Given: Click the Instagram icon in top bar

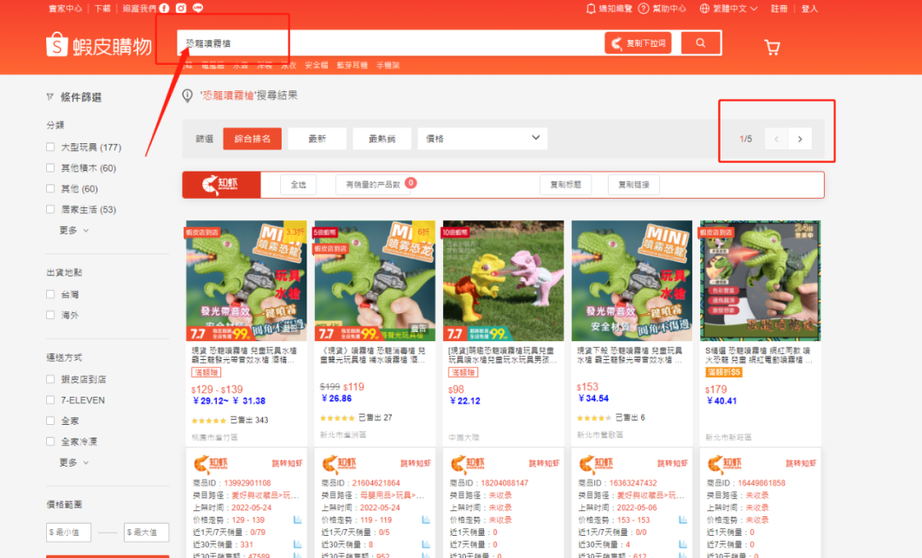Looking at the screenshot, I should (x=180, y=8).
